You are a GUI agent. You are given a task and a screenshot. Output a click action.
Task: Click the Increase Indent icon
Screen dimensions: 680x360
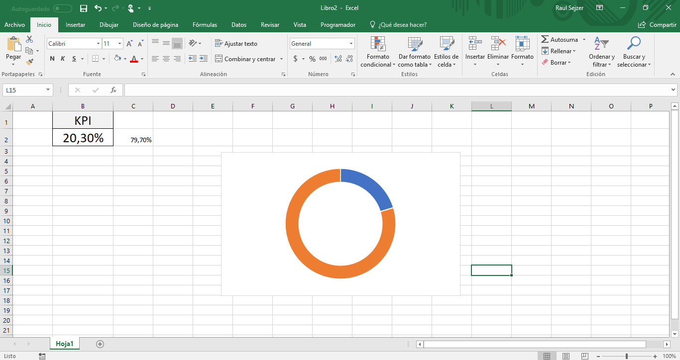203,59
